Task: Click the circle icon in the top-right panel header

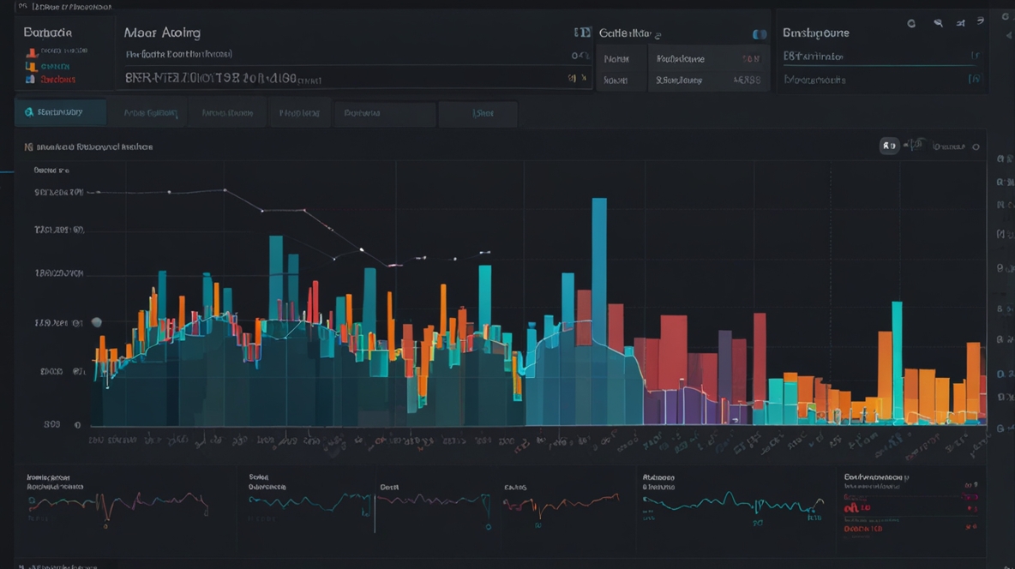Action: tap(911, 23)
